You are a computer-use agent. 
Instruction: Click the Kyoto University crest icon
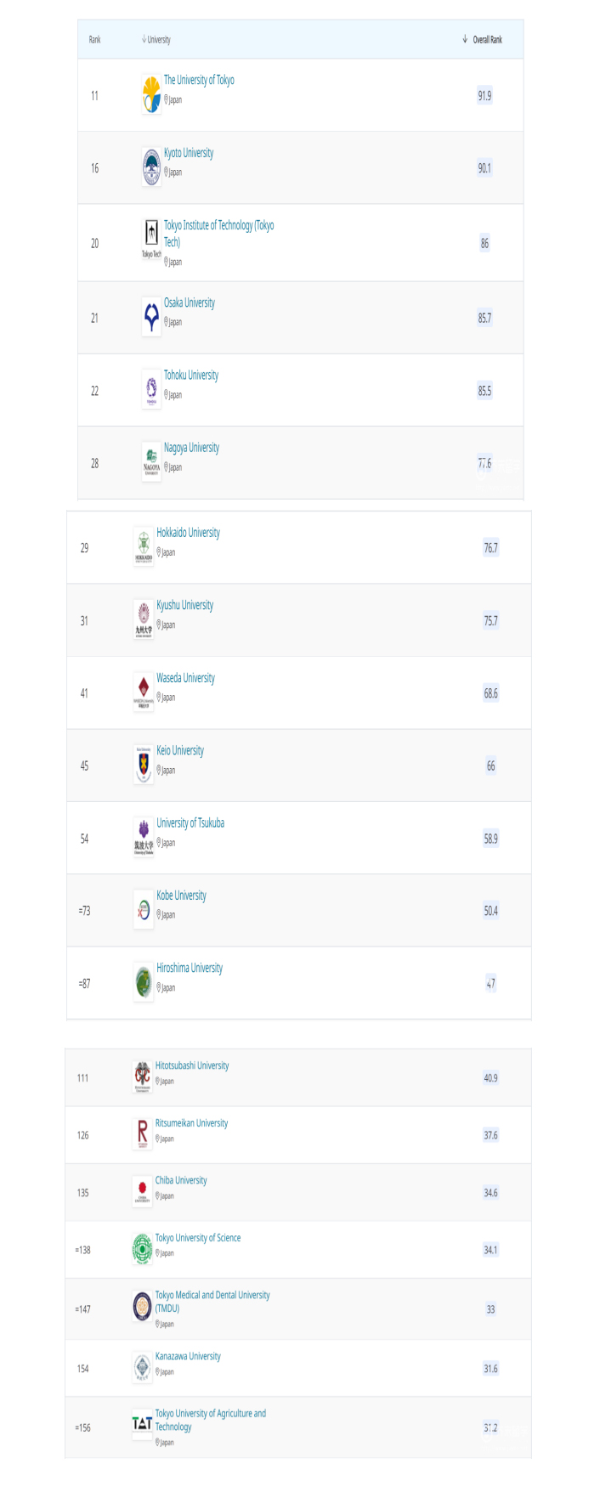click(151, 167)
